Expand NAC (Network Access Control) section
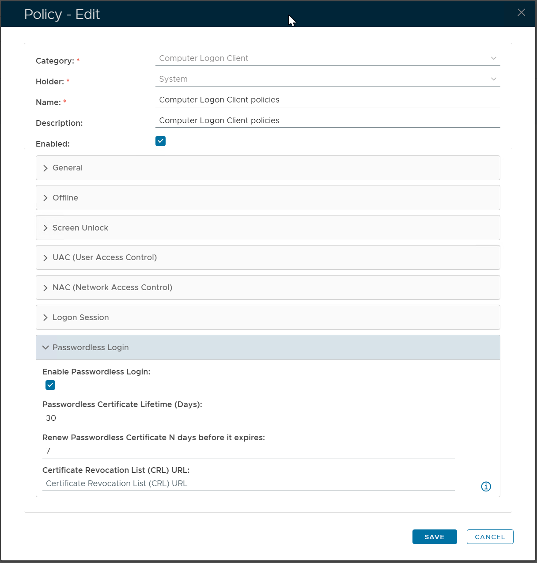Viewport: 537px width, 563px height. coord(268,287)
